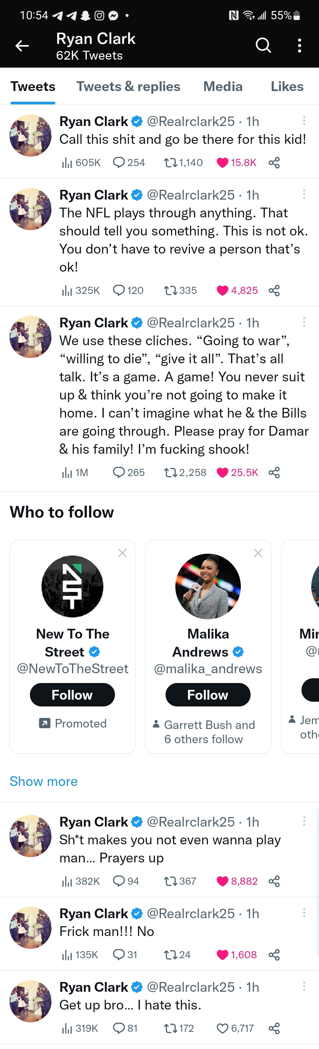This screenshot has width=319, height=1049.
Task: View analytics for the 'Frick man!!! No' tweet
Action: (67, 955)
